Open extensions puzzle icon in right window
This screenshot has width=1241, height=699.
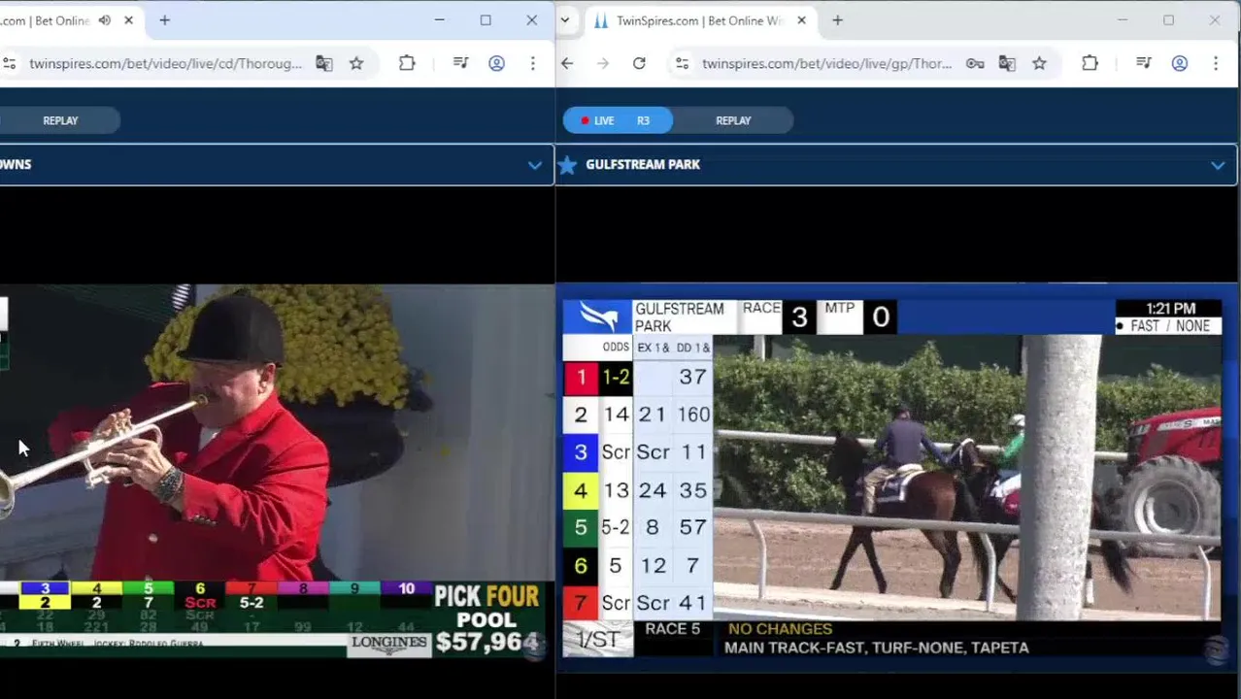1090,63
